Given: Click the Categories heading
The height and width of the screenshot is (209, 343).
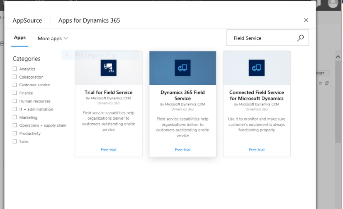Looking at the screenshot, I should click(x=27, y=59).
